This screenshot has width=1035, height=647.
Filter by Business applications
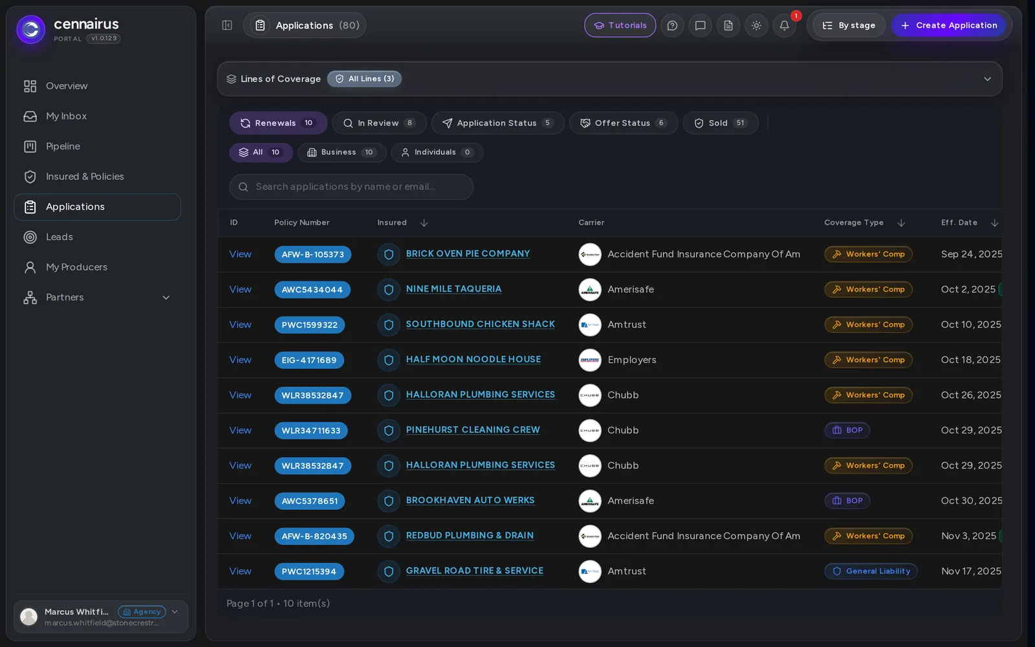pos(342,153)
